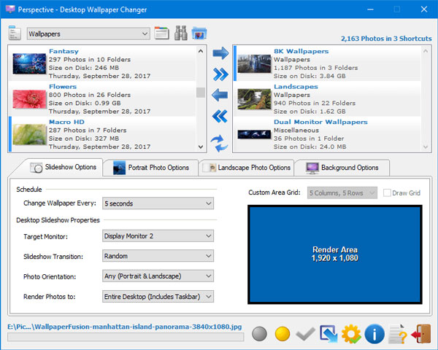The height and width of the screenshot is (350, 438).
Task: Open the Change Wallpaper Every dropdown
Action: pos(158,203)
